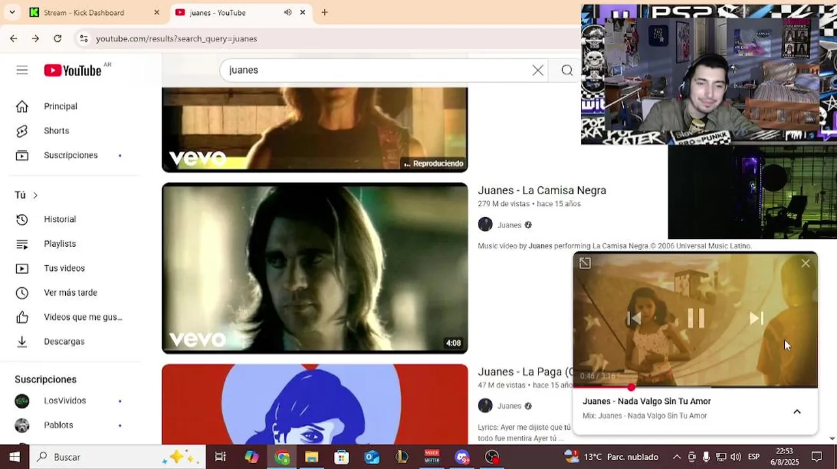Image resolution: width=837 pixels, height=469 pixels.
Task: Go forward in browser
Action: [35, 38]
